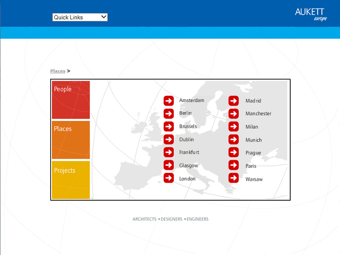The width and height of the screenshot is (340, 255).
Task: Select the Munich city link
Action: tap(253, 140)
